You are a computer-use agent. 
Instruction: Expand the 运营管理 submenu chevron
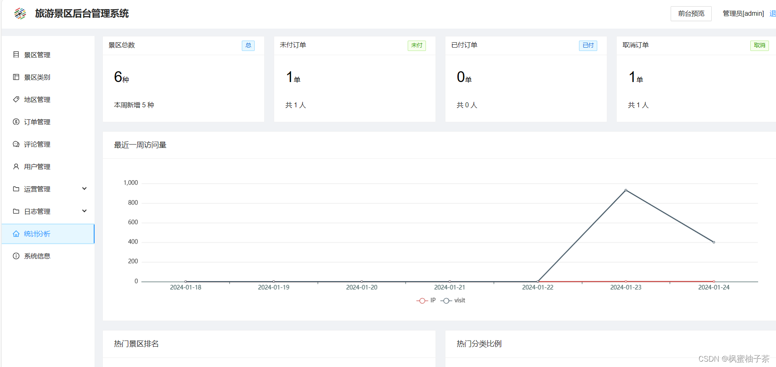85,188
